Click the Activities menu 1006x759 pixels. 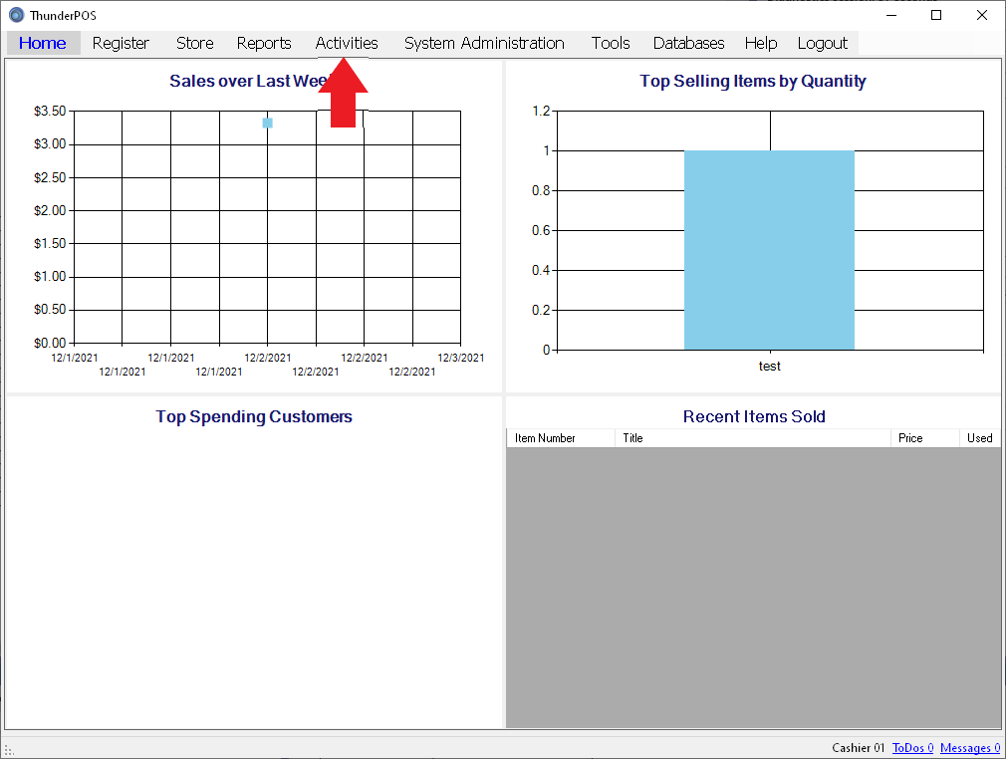[x=347, y=43]
